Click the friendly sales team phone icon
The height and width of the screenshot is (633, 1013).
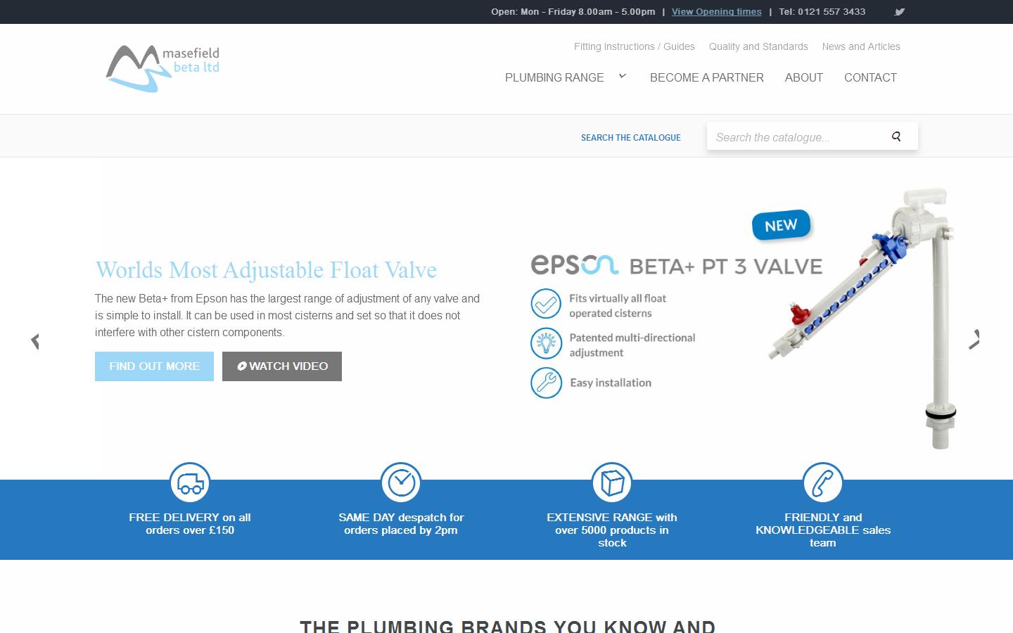point(822,483)
